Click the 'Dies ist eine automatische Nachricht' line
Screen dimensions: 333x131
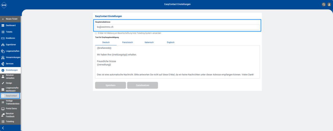[x=175, y=75]
